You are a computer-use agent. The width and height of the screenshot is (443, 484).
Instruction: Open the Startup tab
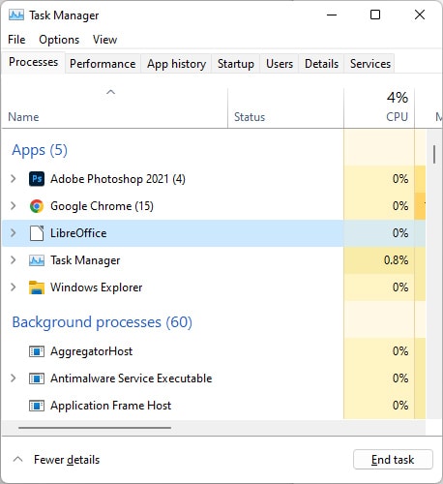click(x=236, y=64)
